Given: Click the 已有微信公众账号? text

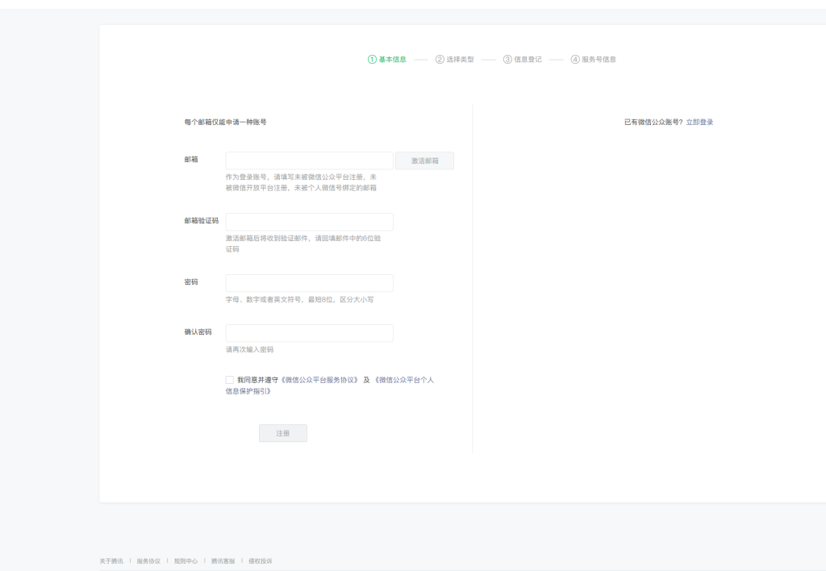Looking at the screenshot, I should pos(653,123).
